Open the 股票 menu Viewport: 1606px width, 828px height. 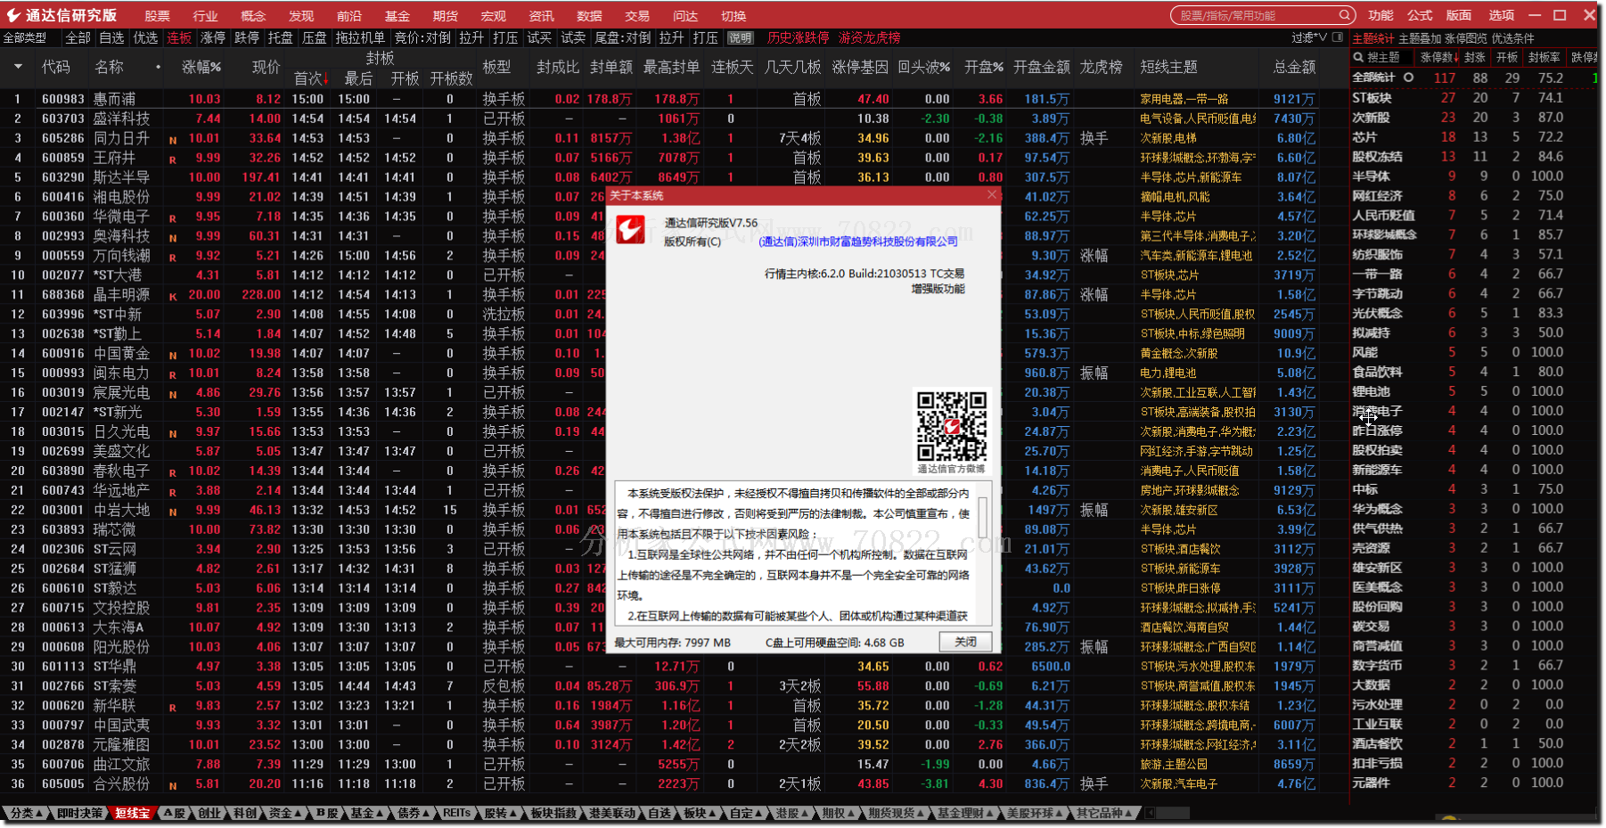coord(157,16)
